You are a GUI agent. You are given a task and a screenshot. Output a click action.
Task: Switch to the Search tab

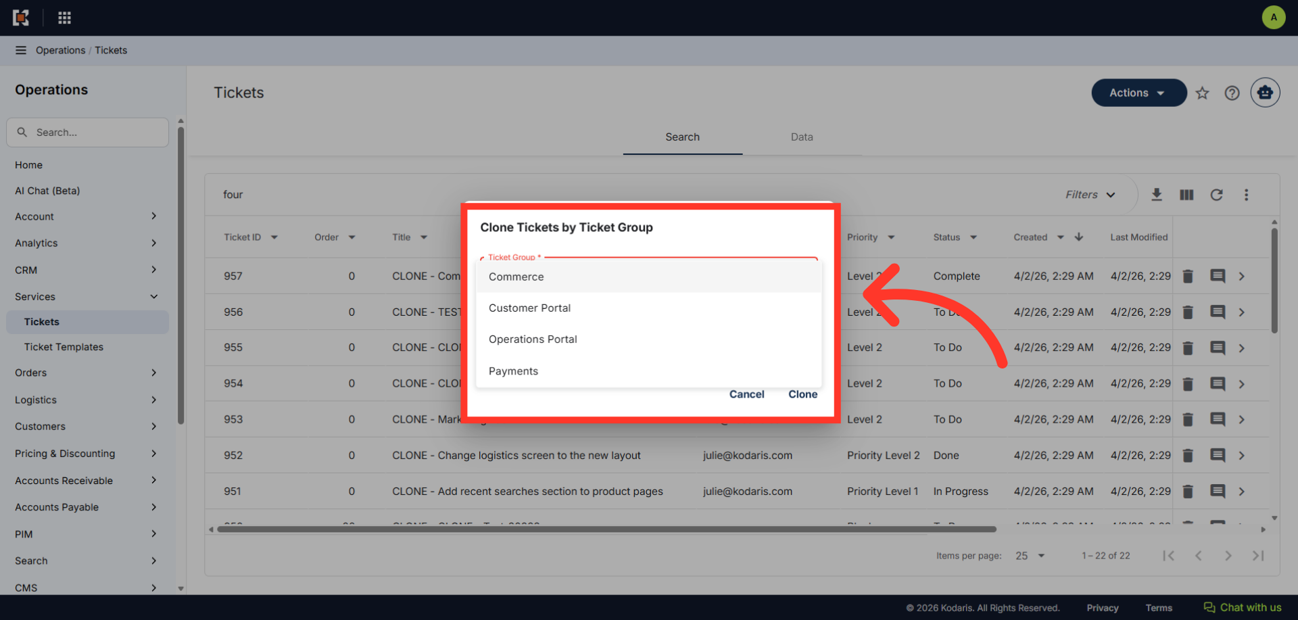click(682, 137)
